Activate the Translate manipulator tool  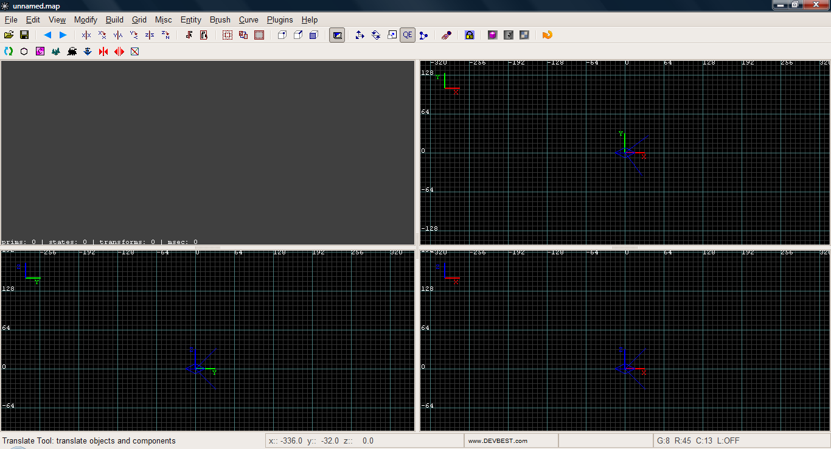click(x=360, y=35)
